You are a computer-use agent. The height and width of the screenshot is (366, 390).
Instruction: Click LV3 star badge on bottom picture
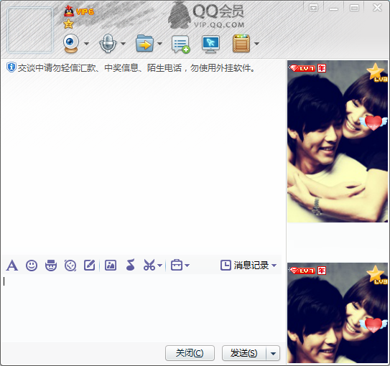tap(377, 275)
